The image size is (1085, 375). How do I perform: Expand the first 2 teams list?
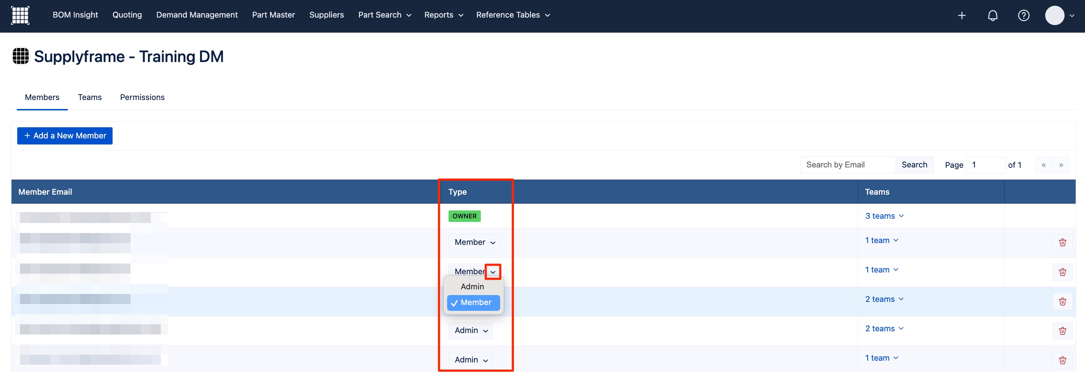click(x=884, y=300)
